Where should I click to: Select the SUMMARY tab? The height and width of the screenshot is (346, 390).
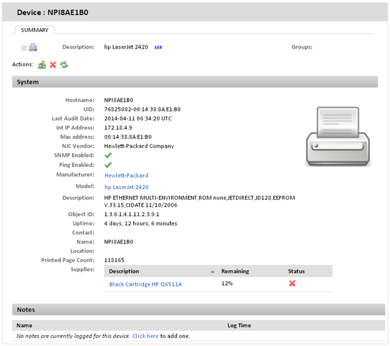[x=35, y=30]
